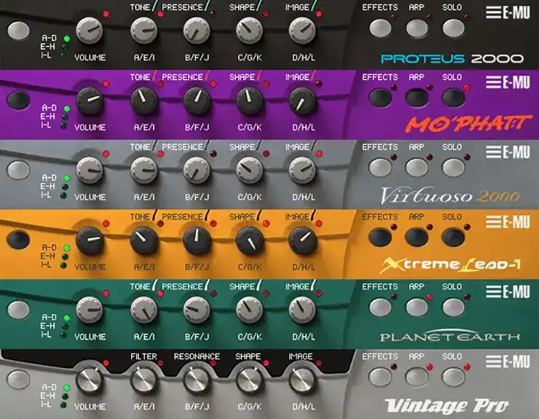Click the Xtreme Lead-1 B/F/J Presence knob
The width and height of the screenshot is (539, 419).
197,240
